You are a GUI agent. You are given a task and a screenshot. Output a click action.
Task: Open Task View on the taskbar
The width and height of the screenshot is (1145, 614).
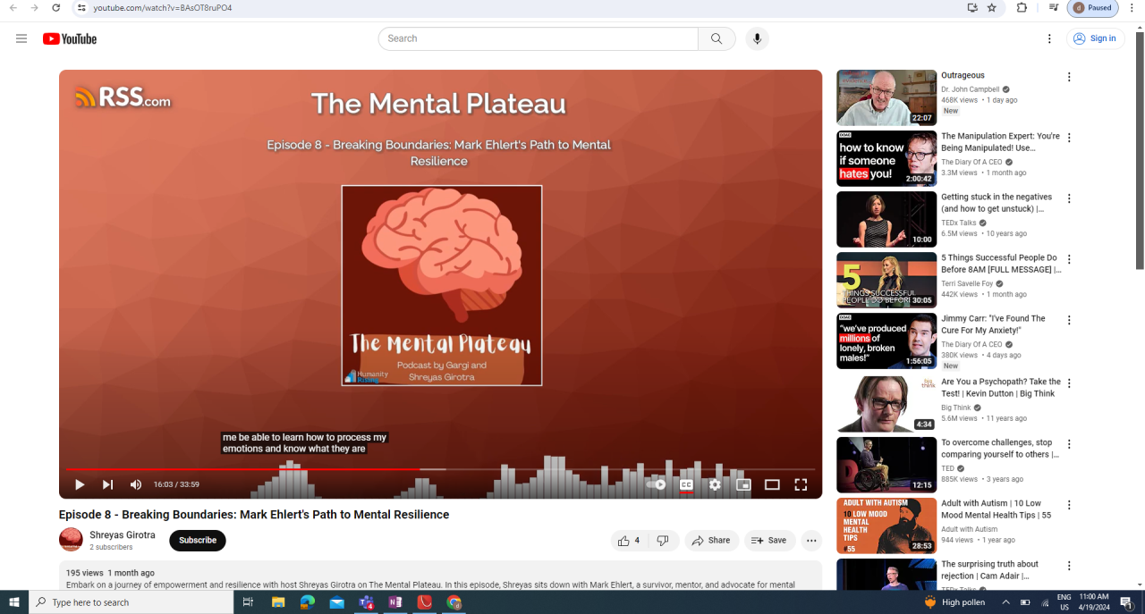tap(248, 602)
